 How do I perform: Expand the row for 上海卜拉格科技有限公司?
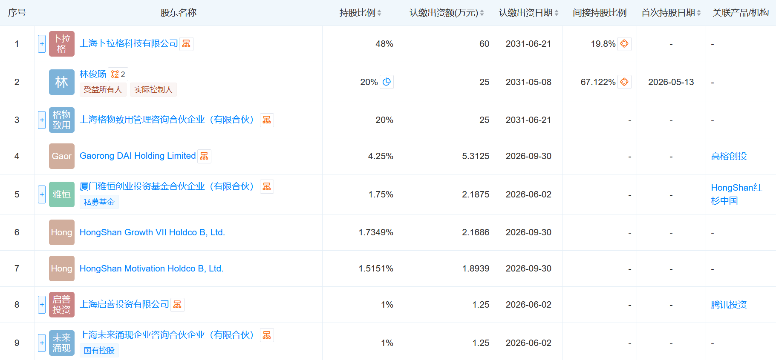(x=42, y=44)
